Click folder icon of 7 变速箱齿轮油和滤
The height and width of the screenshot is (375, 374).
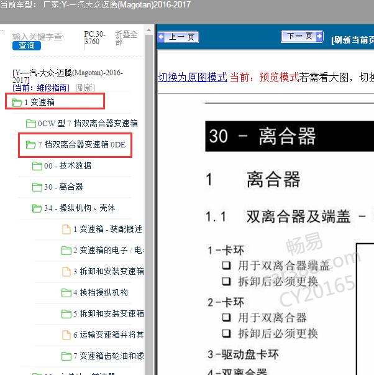click(x=66, y=356)
